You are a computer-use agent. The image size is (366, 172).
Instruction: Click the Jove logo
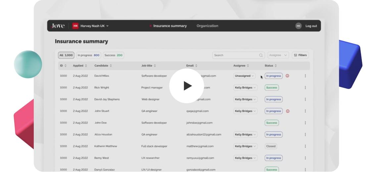58,26
